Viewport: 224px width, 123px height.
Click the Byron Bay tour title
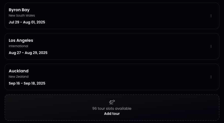pyautogui.click(x=19, y=10)
